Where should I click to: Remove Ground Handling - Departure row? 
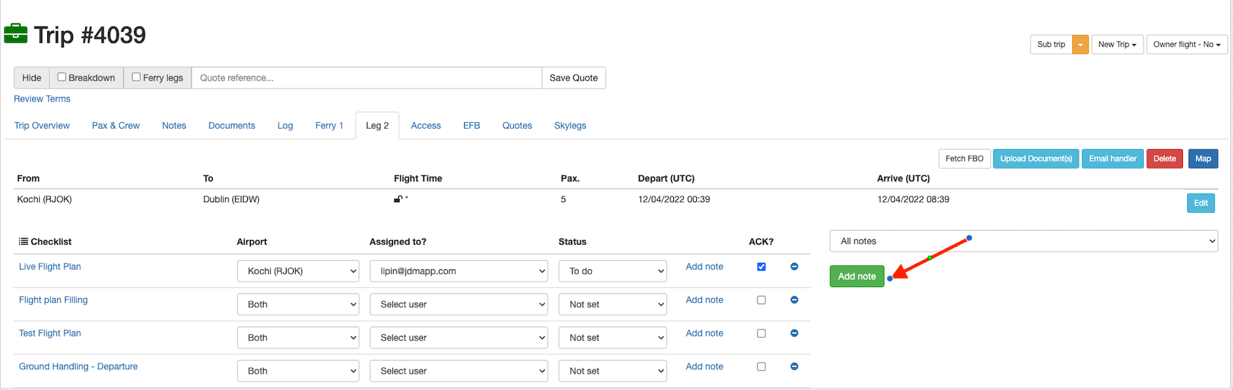pyautogui.click(x=794, y=366)
